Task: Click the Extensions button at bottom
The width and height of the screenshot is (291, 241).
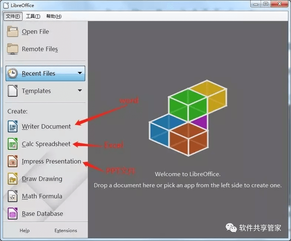Action: (66, 230)
